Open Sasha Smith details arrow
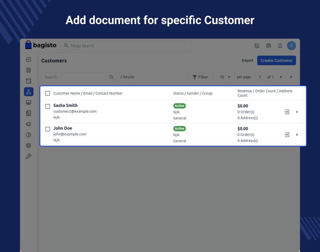This screenshot has width=320, height=252. (297, 112)
